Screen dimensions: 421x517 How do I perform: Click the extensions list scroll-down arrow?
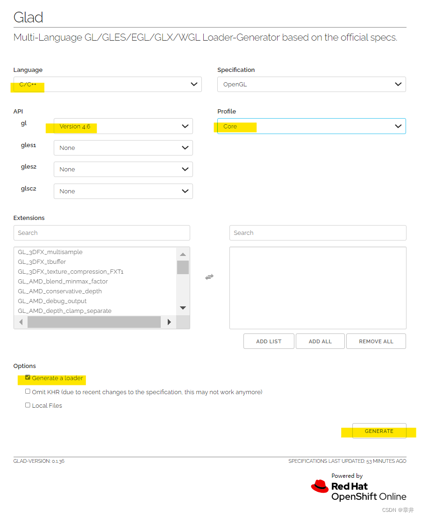[183, 308]
